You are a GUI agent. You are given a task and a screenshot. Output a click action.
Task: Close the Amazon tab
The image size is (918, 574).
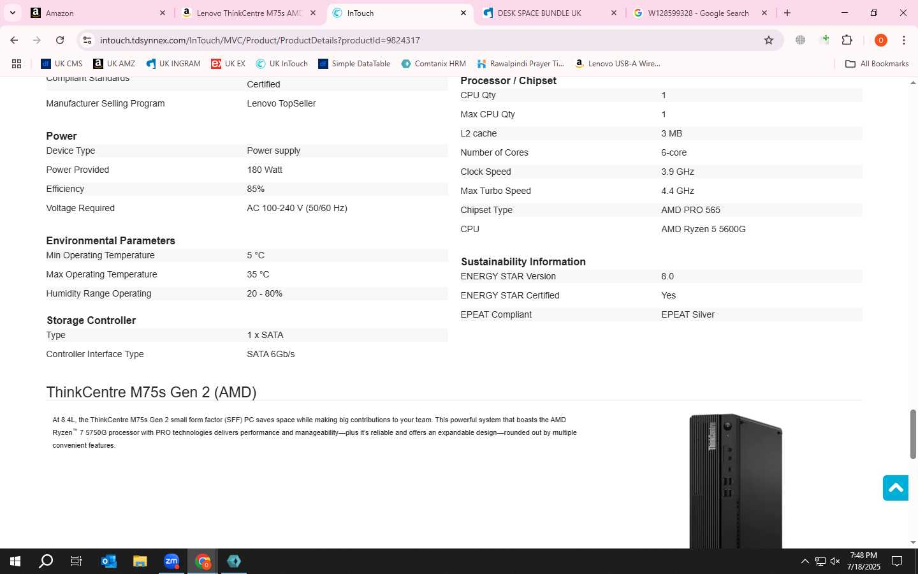point(163,13)
